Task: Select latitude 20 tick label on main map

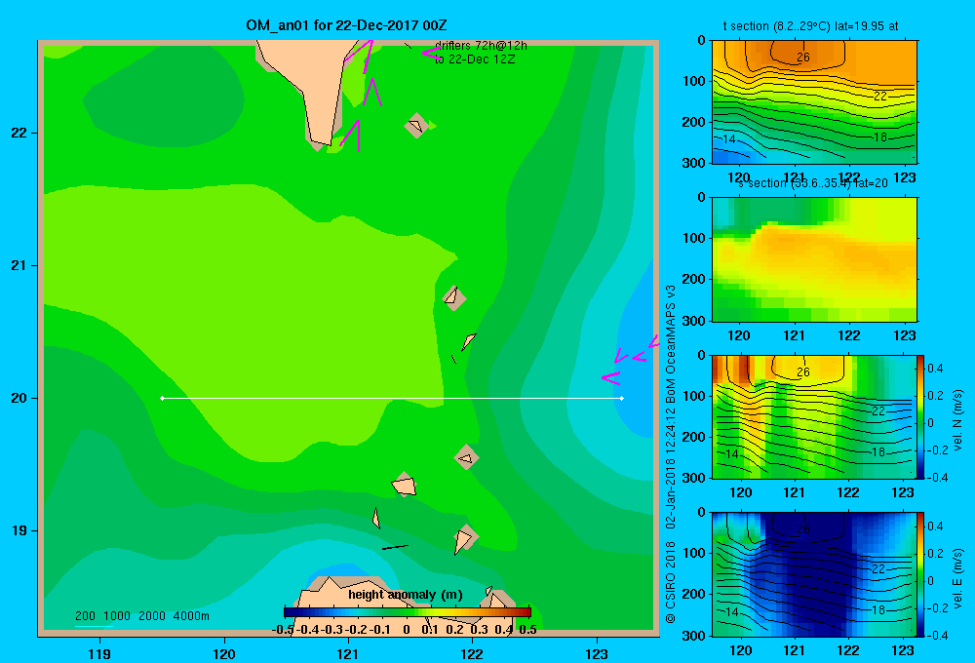Action: click(x=19, y=398)
